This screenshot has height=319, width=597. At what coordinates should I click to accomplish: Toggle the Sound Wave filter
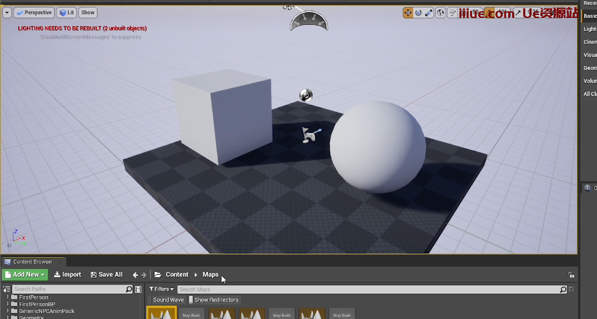[x=168, y=300]
